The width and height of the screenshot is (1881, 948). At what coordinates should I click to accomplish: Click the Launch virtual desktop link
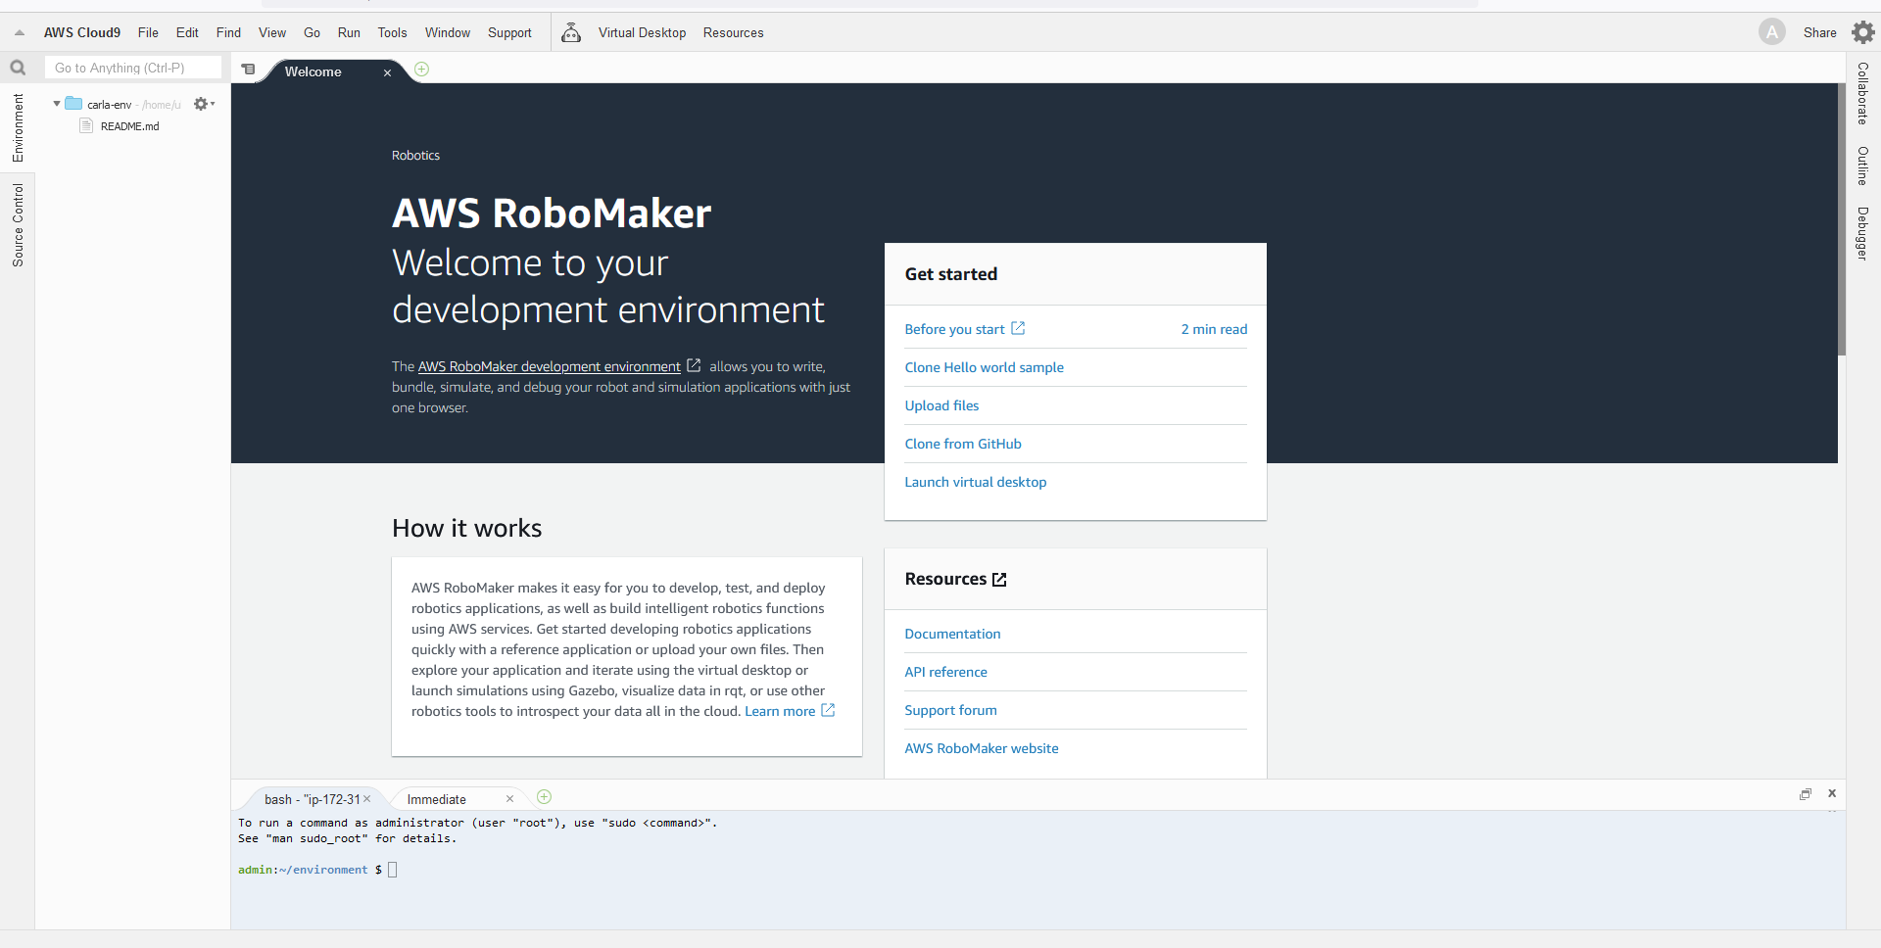(975, 482)
